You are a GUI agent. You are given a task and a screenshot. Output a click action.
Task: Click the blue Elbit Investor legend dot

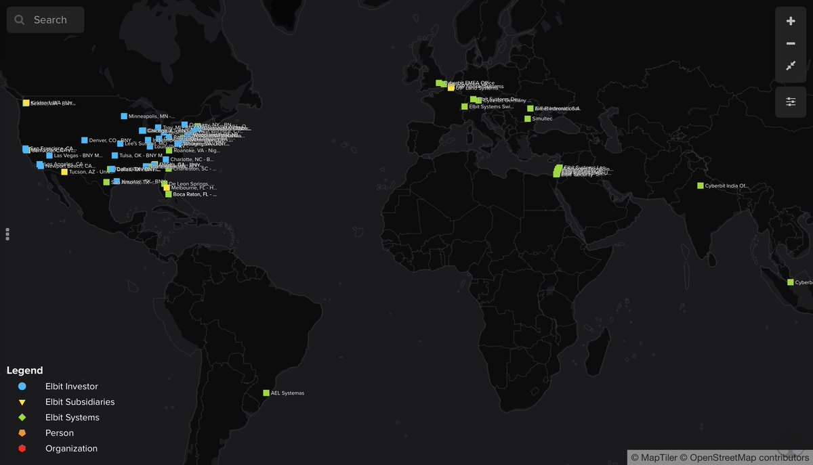(x=22, y=386)
